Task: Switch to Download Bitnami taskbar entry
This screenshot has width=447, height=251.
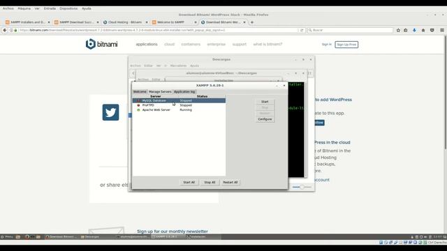Action: coord(61,237)
